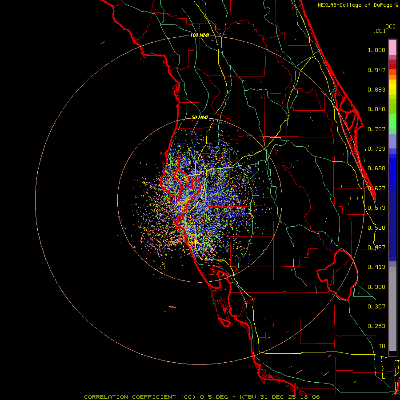Screen dimensions: 400x400
Task: Select the 0.787 scale value
Action: [x=376, y=129]
